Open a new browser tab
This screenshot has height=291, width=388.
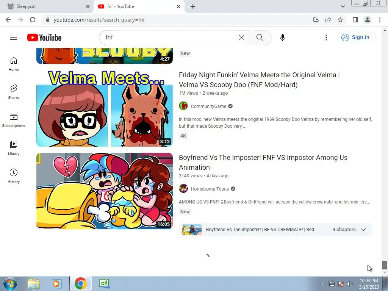click(x=193, y=6)
